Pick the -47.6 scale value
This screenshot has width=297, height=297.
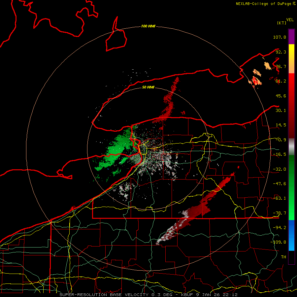280,184
